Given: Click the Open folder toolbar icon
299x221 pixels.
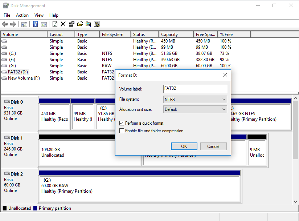Looking at the screenshot, I should pyautogui.click(x=80, y=24).
